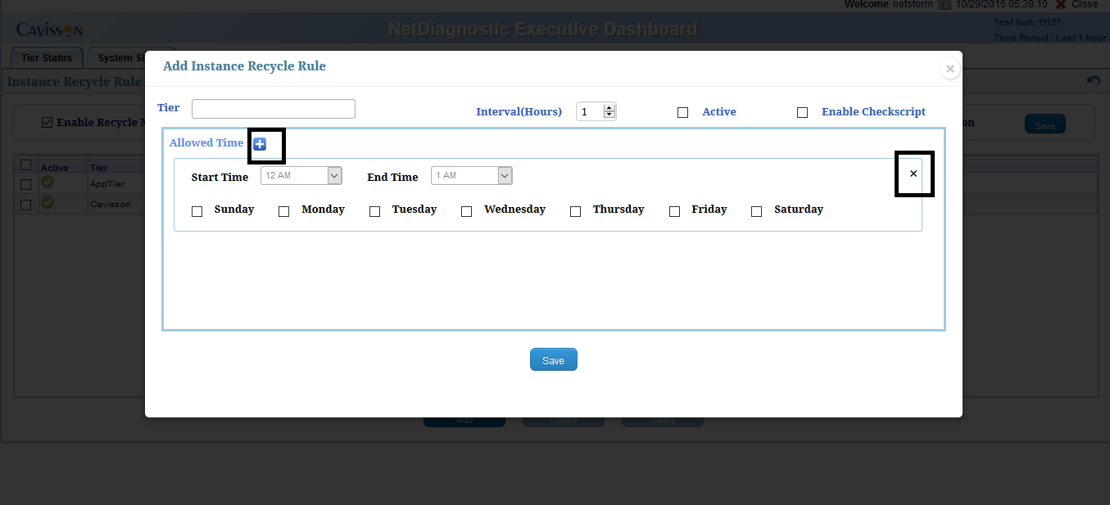The height and width of the screenshot is (505, 1110).
Task: Click the Cavisson logo
Action: coord(49,30)
